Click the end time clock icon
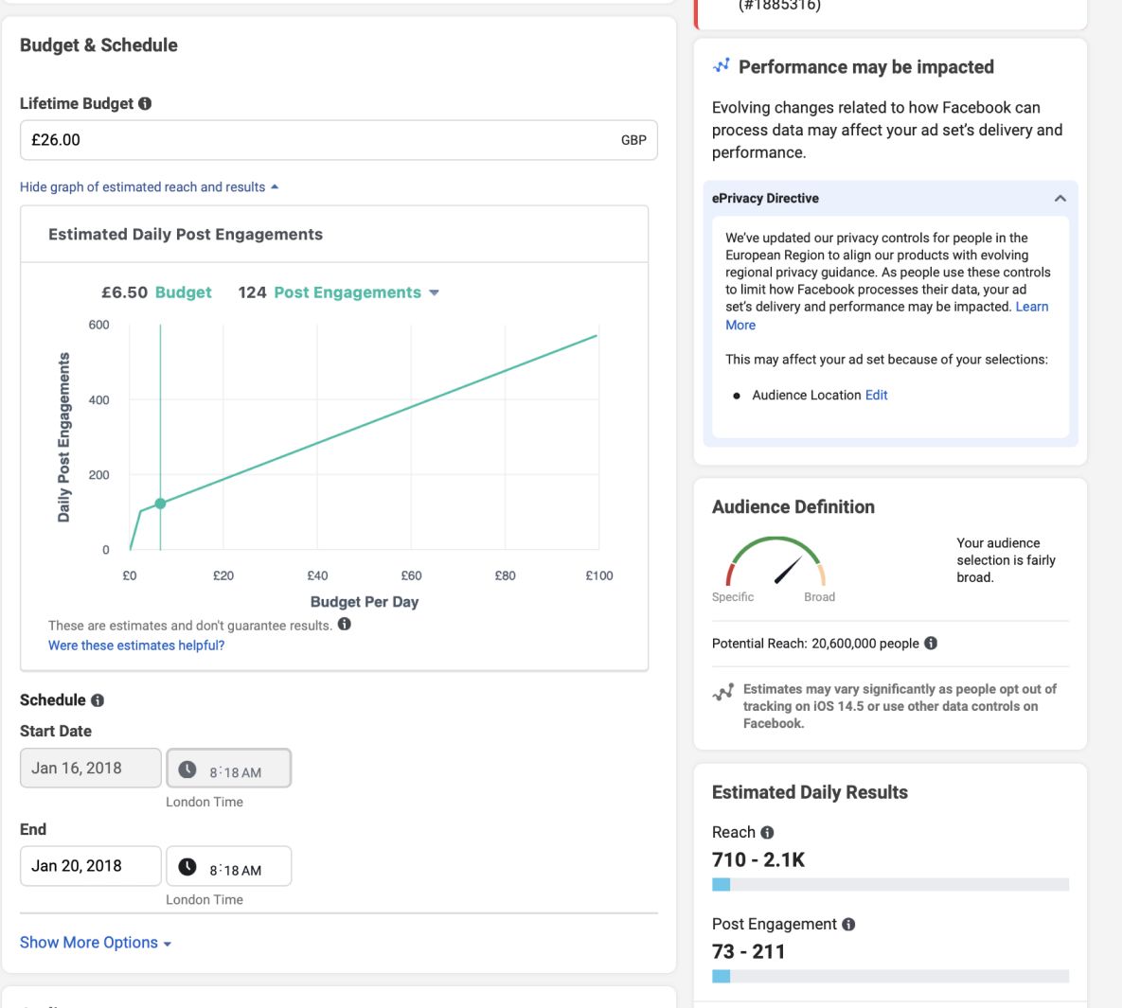Image resolution: width=1123 pixels, height=1008 pixels. coord(187,867)
